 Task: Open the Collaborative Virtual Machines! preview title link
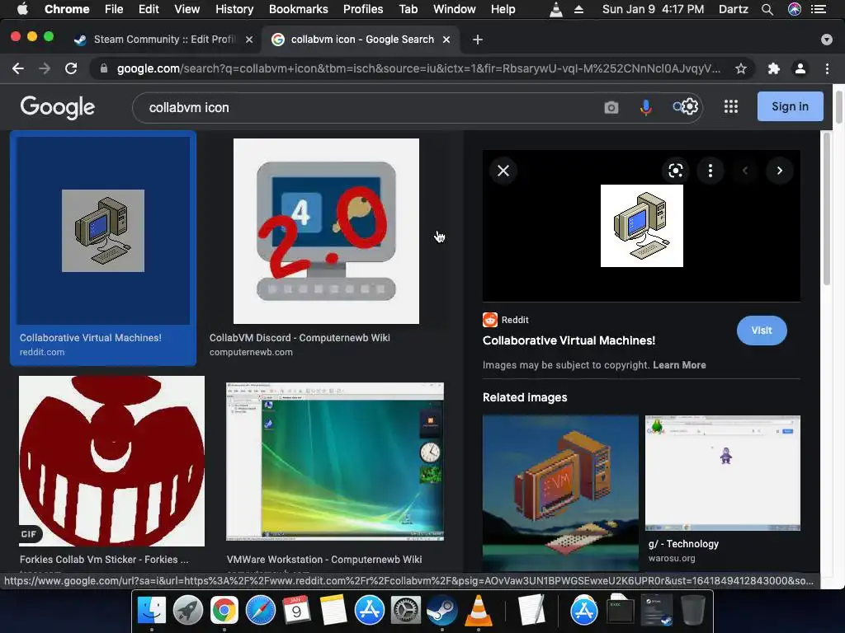pos(569,340)
